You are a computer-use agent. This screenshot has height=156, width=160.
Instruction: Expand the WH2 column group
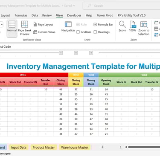(x=76, y=53)
